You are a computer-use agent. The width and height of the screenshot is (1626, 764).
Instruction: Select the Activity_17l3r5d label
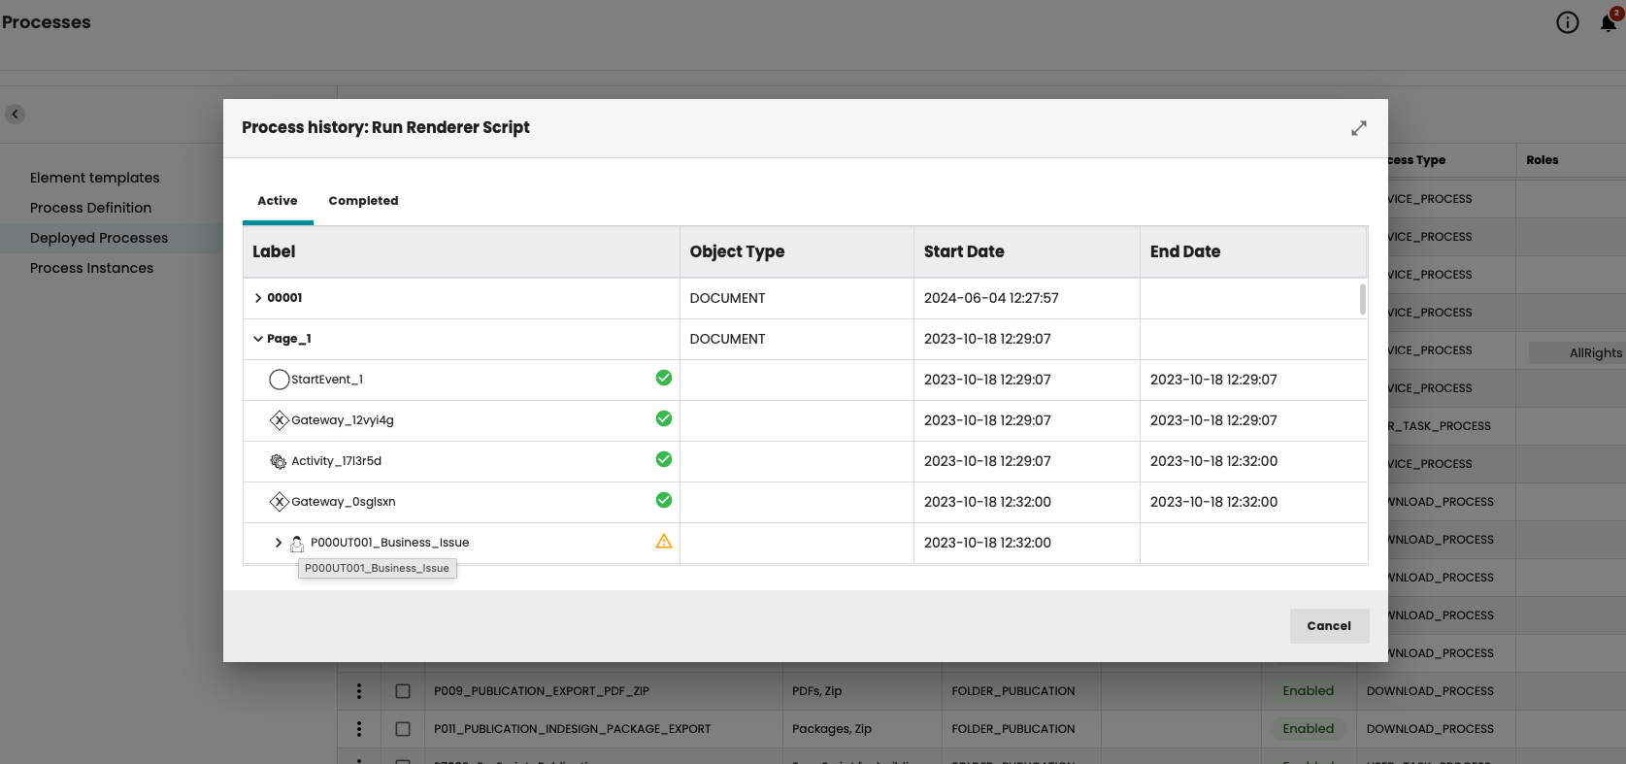(x=336, y=461)
